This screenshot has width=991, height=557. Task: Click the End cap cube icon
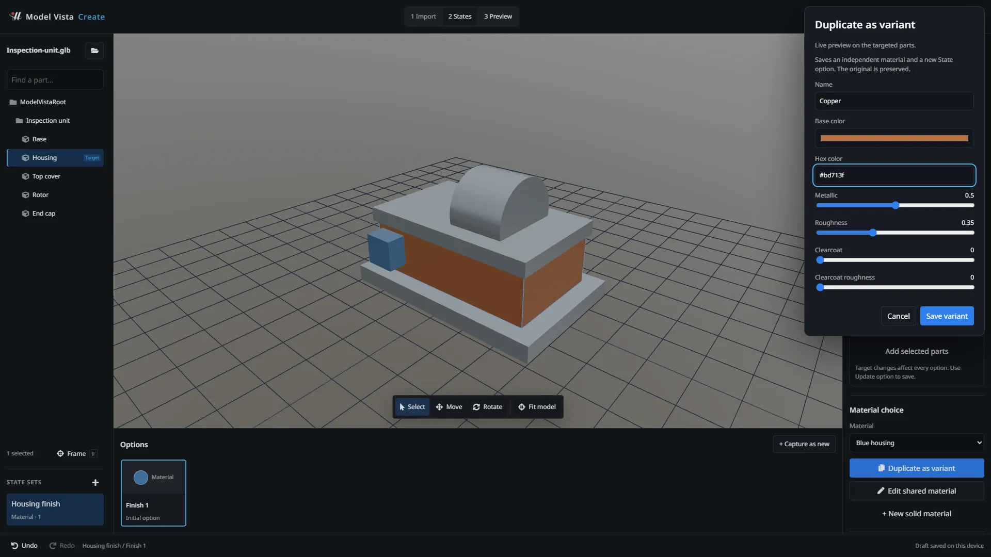point(25,214)
